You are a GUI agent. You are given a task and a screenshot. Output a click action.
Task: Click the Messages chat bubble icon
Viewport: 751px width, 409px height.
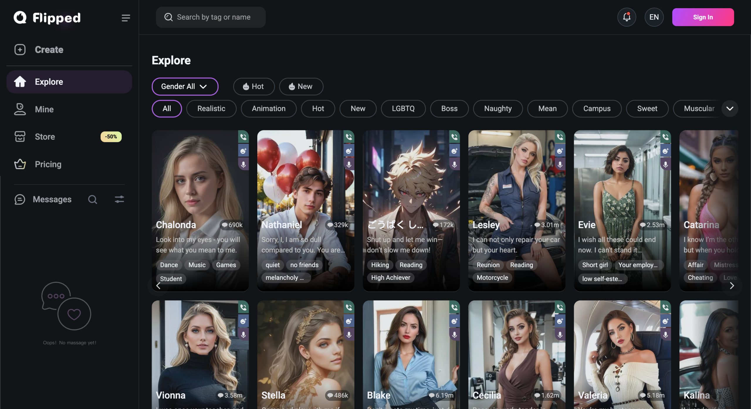(20, 199)
